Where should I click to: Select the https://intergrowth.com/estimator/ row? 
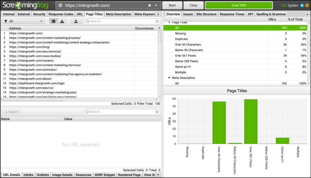[79, 70]
